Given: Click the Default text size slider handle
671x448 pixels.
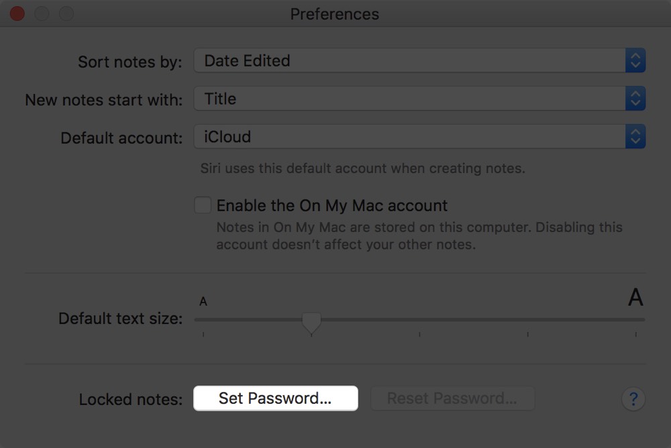Looking at the screenshot, I should [x=311, y=321].
